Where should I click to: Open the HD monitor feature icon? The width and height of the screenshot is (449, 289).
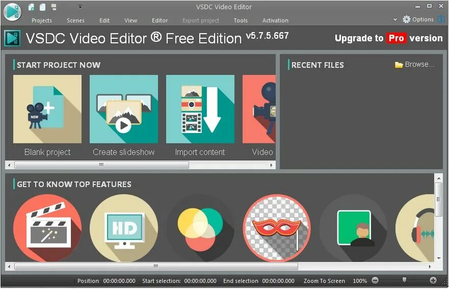124,228
